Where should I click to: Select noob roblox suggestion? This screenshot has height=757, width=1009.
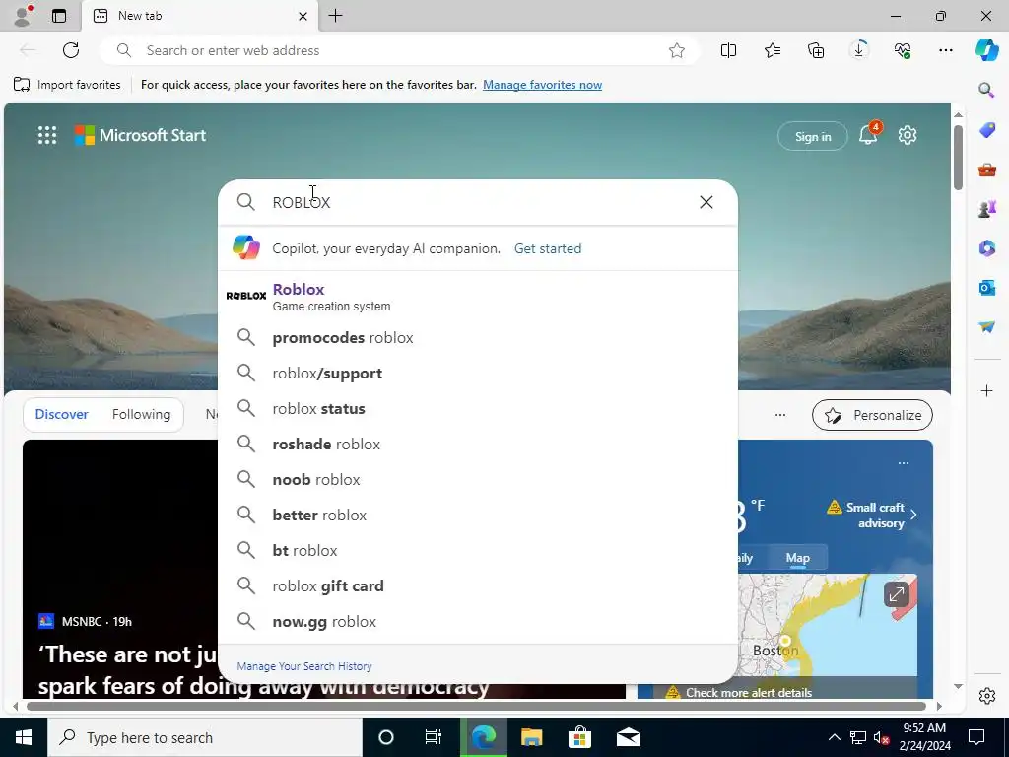click(478, 480)
